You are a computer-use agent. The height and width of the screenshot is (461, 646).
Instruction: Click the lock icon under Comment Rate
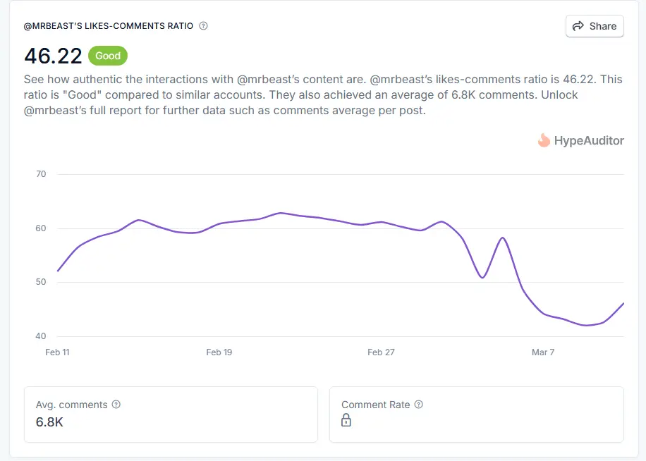(x=346, y=421)
